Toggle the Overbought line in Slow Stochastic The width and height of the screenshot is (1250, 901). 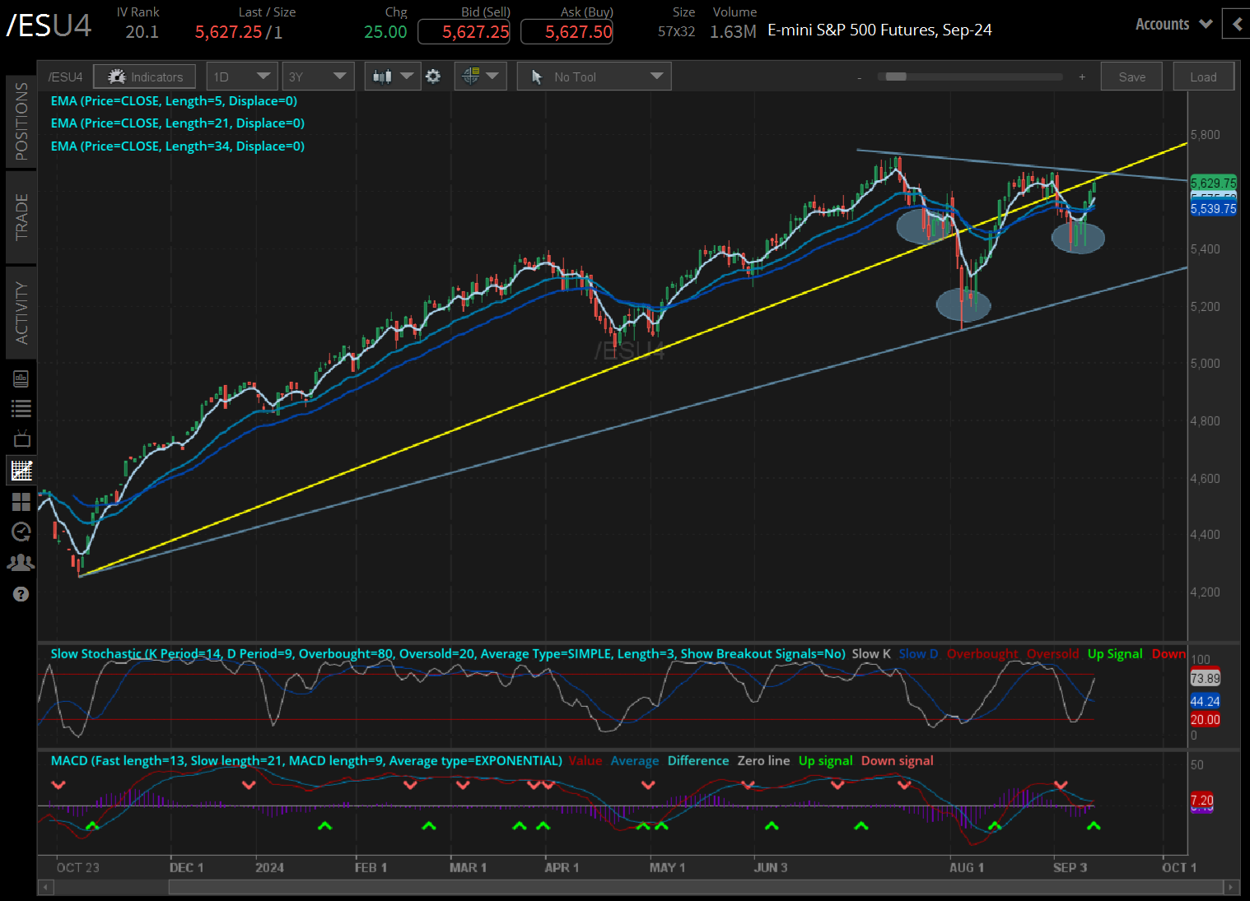click(982, 653)
